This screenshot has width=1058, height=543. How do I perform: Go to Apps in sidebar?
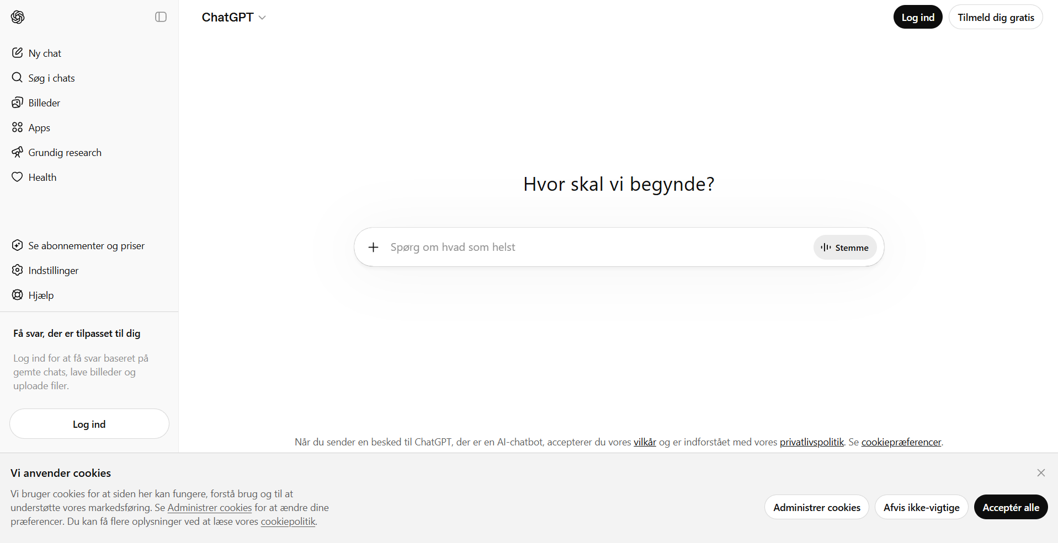(89, 127)
